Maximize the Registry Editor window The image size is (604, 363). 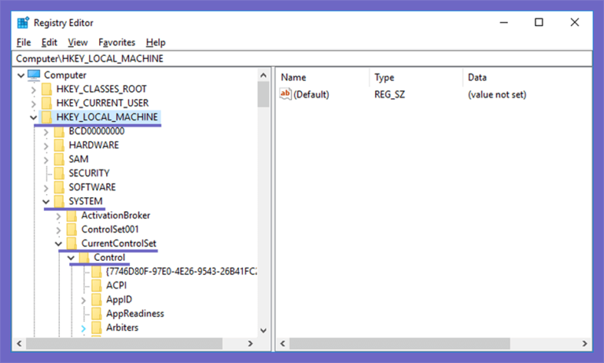539,22
